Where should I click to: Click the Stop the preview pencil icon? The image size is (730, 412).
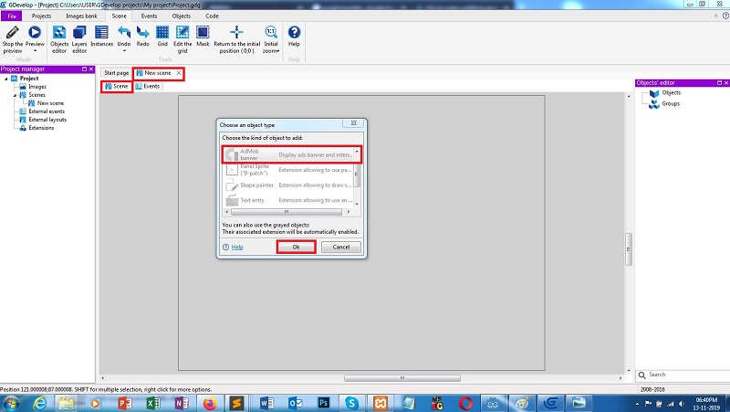click(13, 32)
